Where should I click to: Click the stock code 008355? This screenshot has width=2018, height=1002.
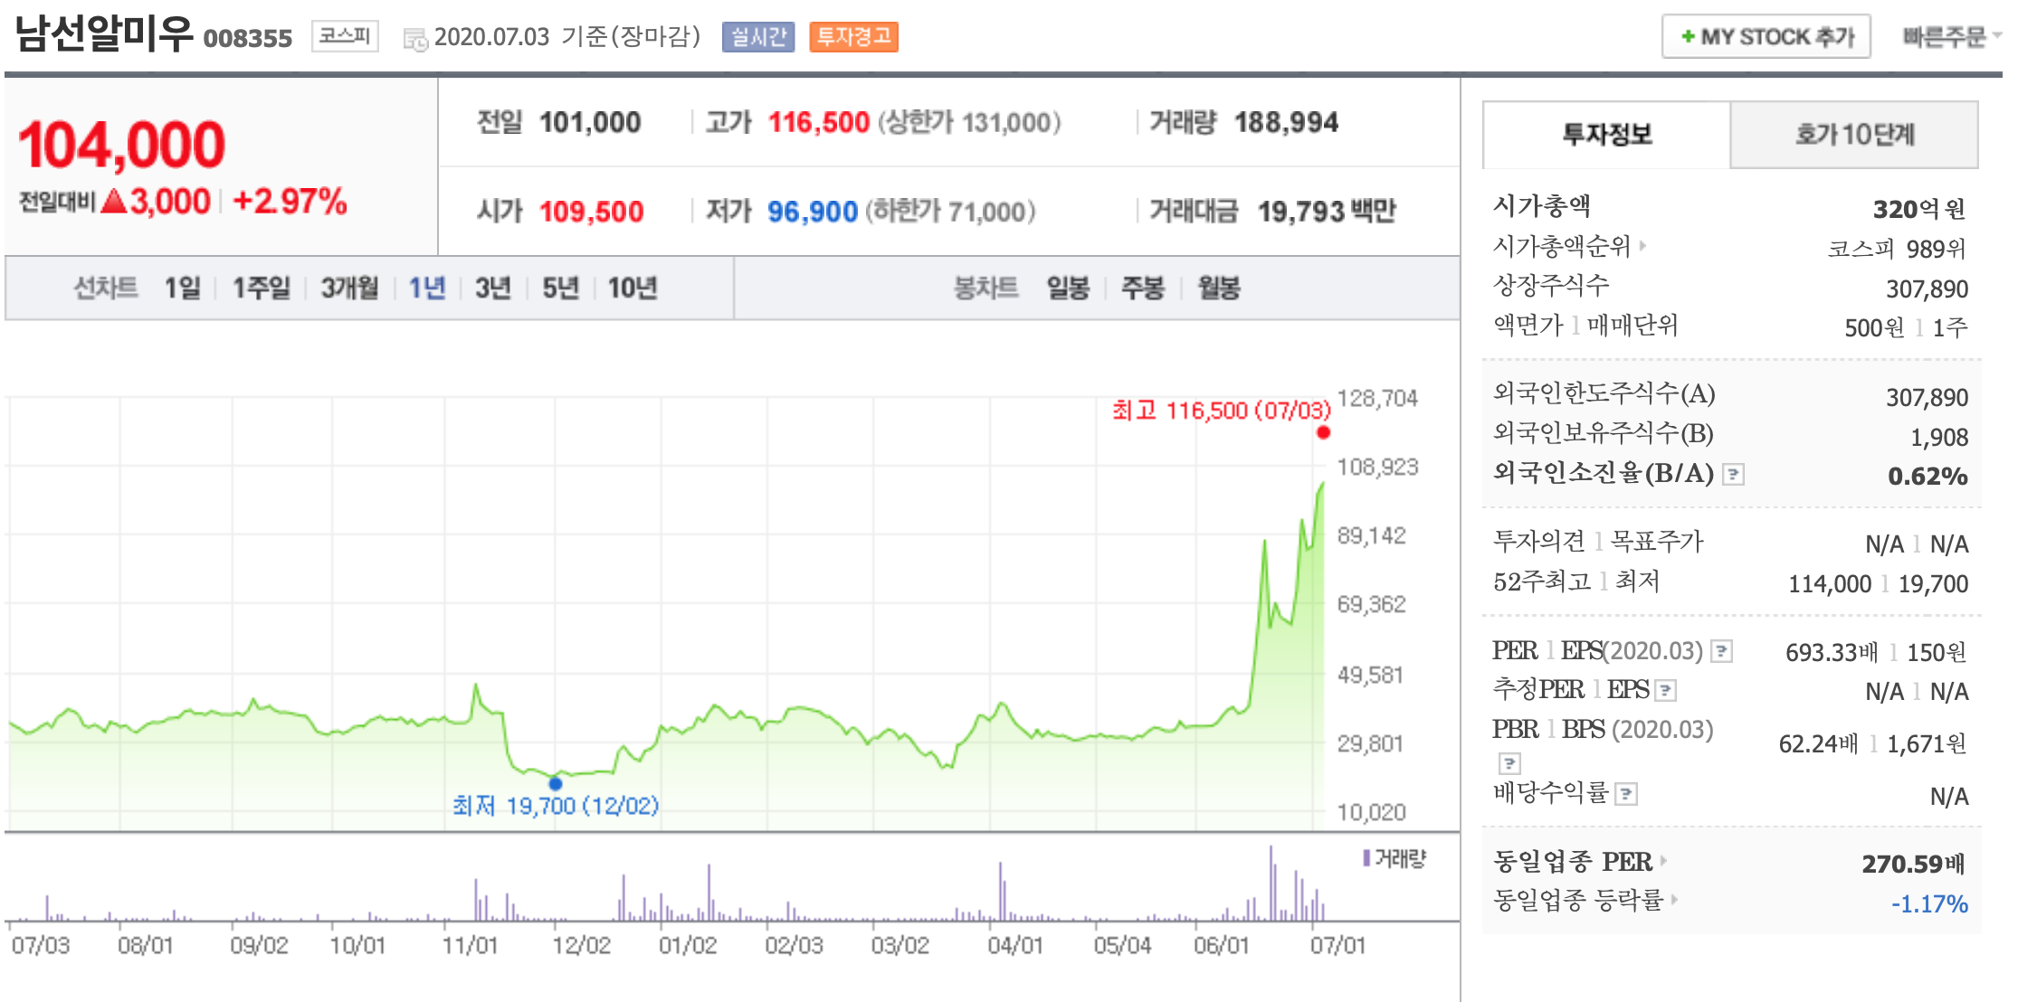click(248, 38)
